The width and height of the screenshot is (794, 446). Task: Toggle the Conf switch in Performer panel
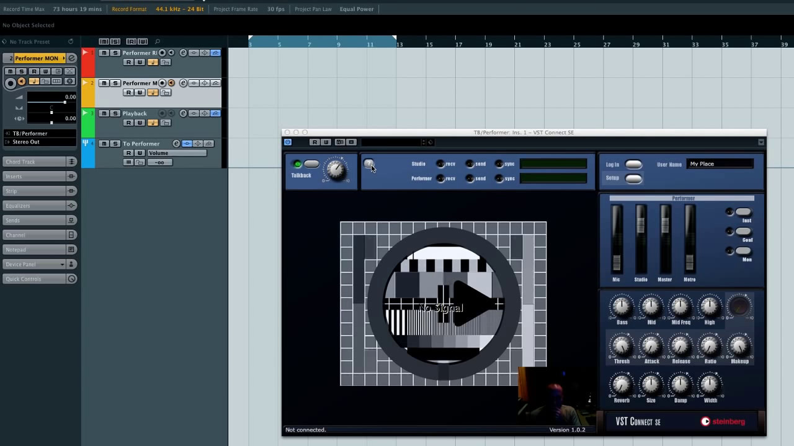[x=743, y=231]
